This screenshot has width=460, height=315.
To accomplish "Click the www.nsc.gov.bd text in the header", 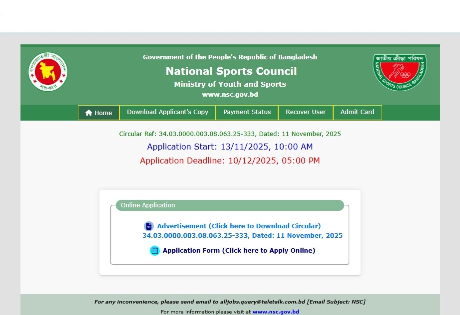I will coord(230,95).
